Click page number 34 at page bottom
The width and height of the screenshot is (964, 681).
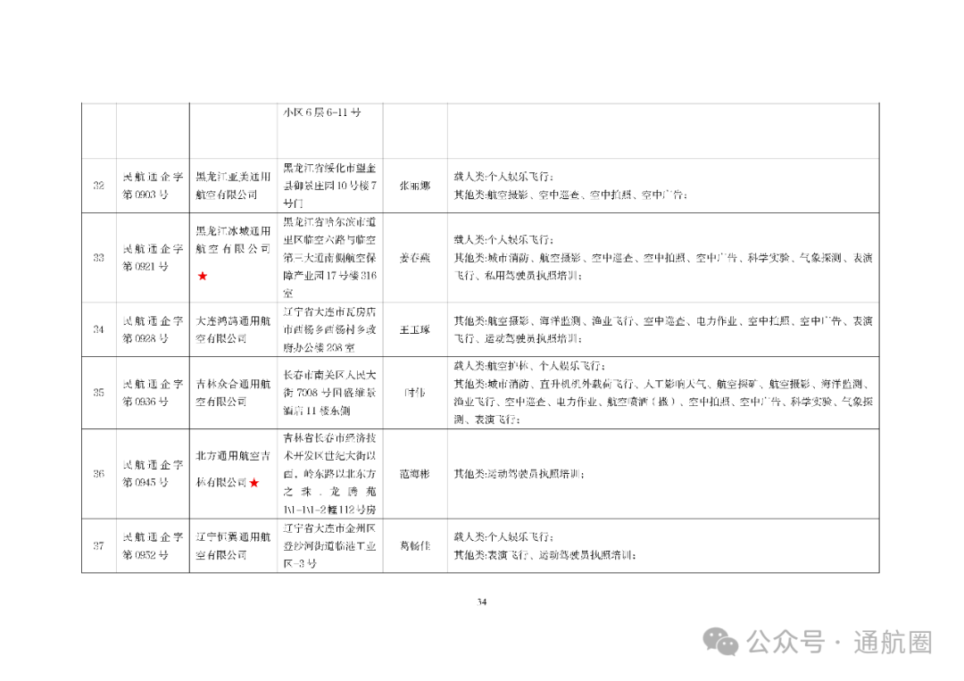pos(481,602)
